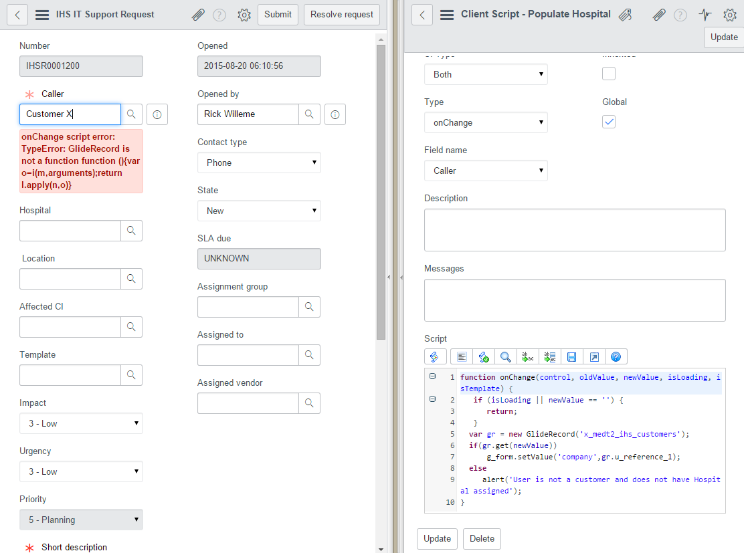Show Opened by record info icon
Image resolution: width=744 pixels, height=553 pixels.
click(x=335, y=114)
